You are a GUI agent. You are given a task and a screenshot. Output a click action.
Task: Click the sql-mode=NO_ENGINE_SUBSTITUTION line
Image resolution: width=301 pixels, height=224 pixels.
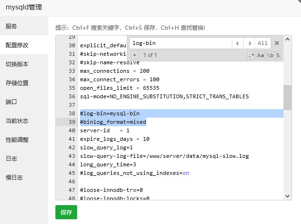coord(164,96)
